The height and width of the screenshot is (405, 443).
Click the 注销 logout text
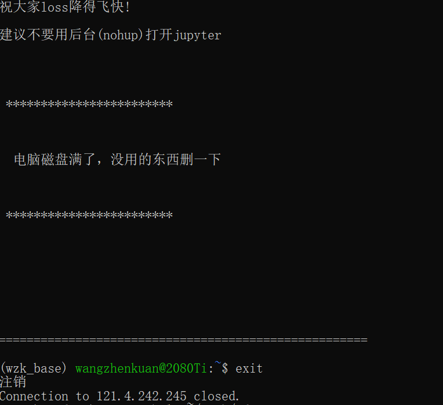click(x=13, y=382)
